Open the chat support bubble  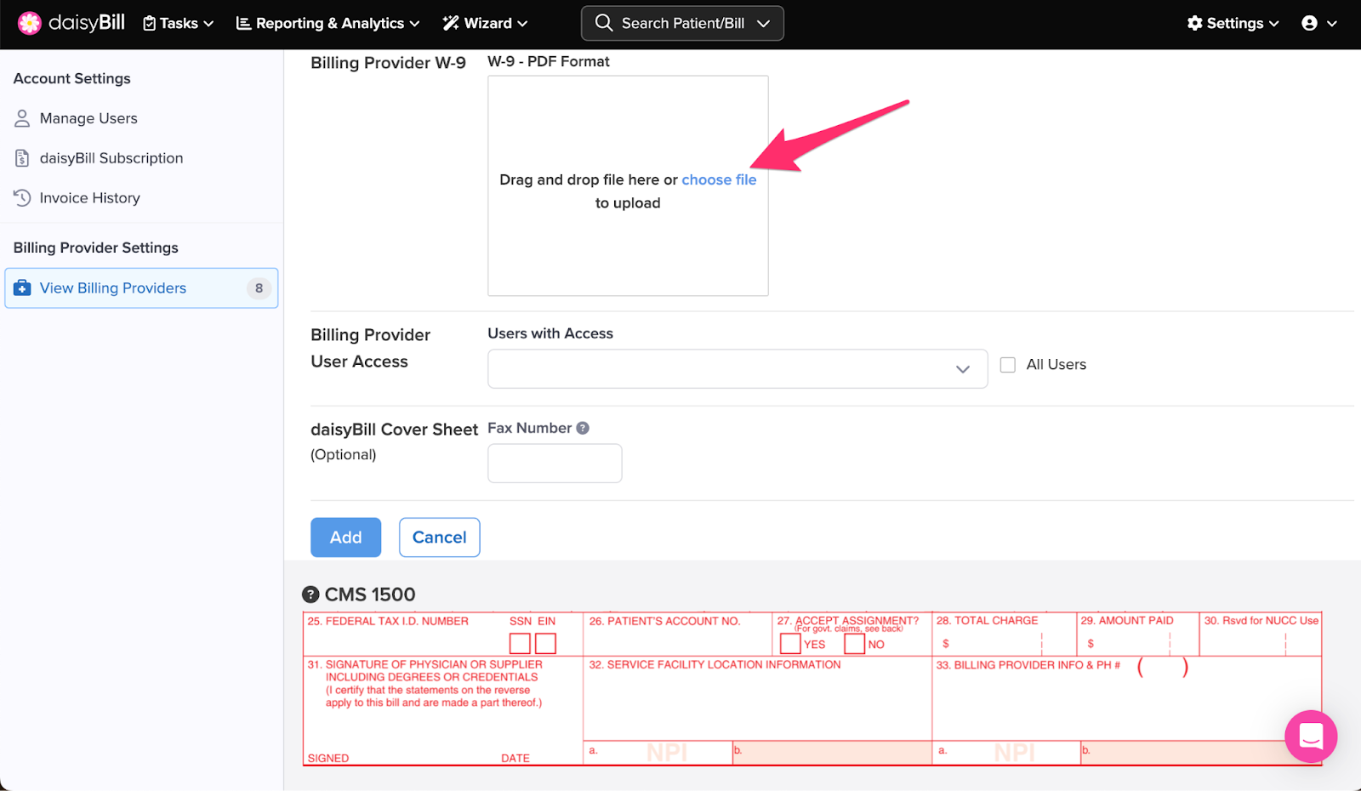(1311, 737)
